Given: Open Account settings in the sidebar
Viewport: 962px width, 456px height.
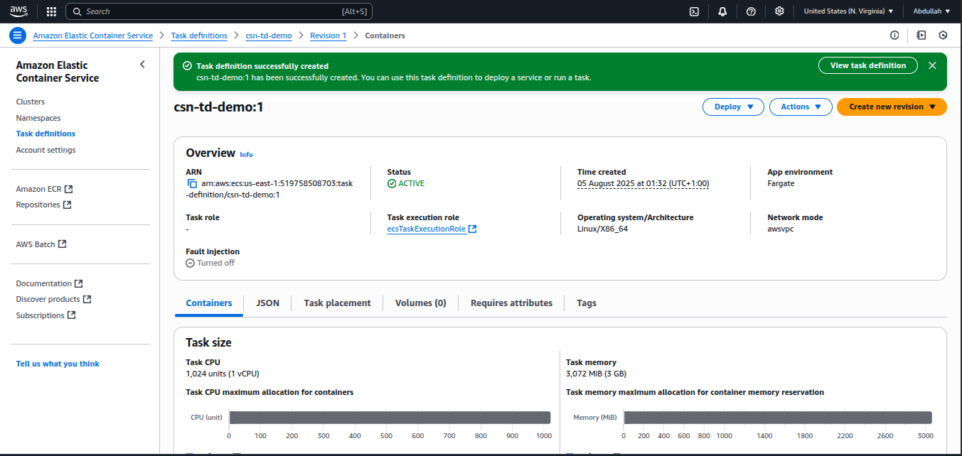Looking at the screenshot, I should (x=46, y=150).
